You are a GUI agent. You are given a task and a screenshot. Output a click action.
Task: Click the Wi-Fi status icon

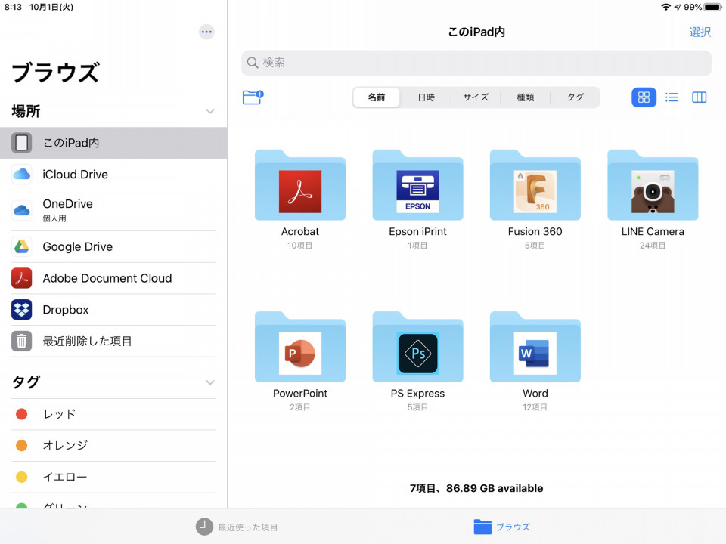pos(665,7)
